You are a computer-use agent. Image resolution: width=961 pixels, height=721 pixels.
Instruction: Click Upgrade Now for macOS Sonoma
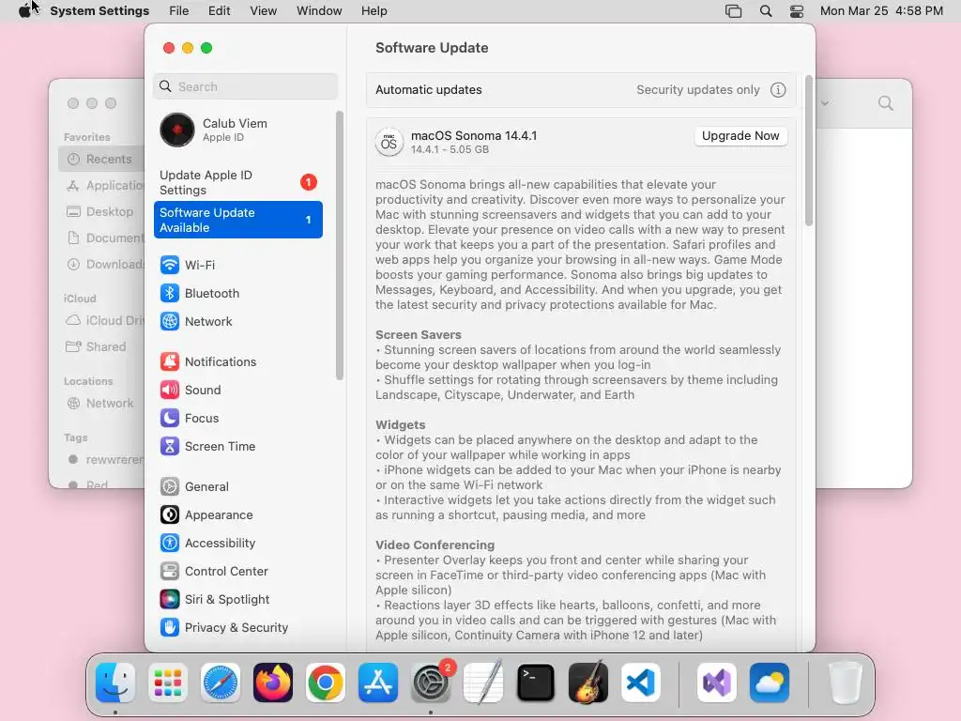point(740,136)
